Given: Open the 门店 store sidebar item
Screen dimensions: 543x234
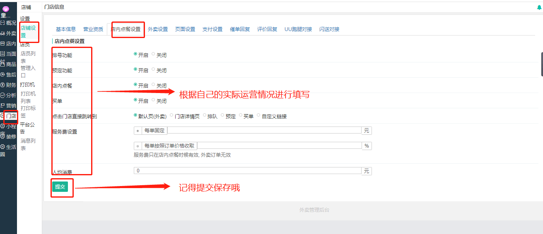Looking at the screenshot, I should point(8,116).
